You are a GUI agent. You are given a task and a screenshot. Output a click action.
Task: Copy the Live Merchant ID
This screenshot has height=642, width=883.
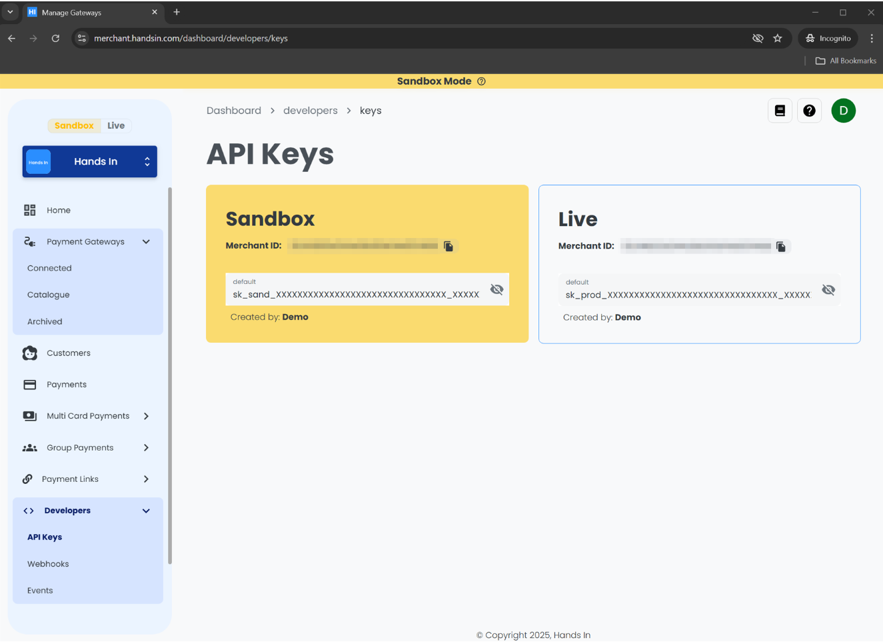coord(781,247)
